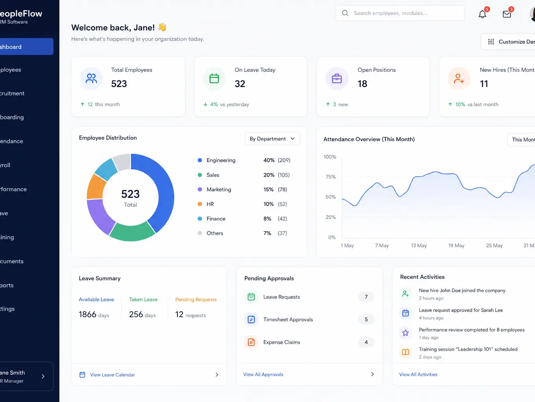This screenshot has width=535, height=402.
Task: Click the performance review star icon
Action: tap(405, 333)
